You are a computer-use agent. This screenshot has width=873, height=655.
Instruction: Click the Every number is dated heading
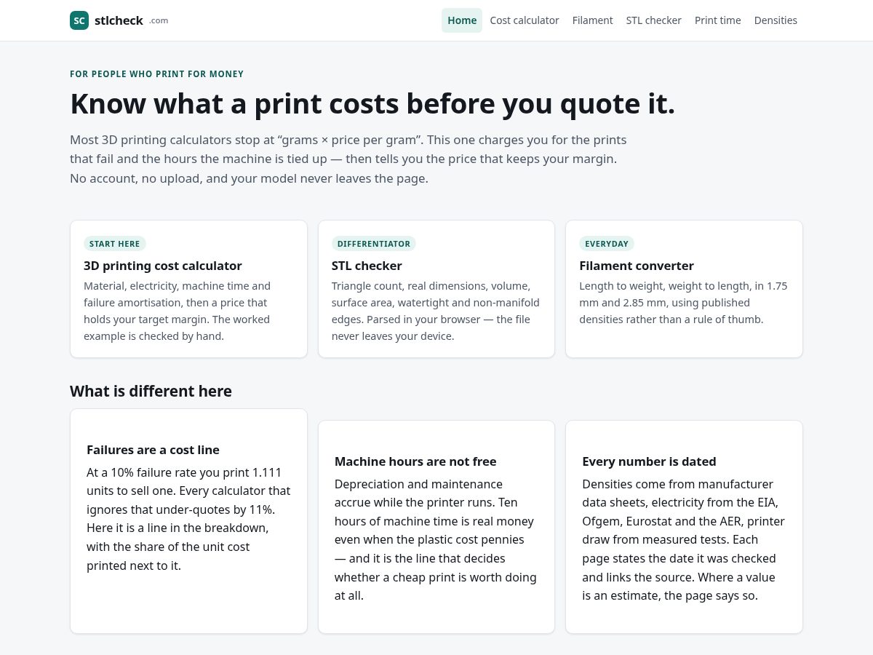(x=649, y=461)
